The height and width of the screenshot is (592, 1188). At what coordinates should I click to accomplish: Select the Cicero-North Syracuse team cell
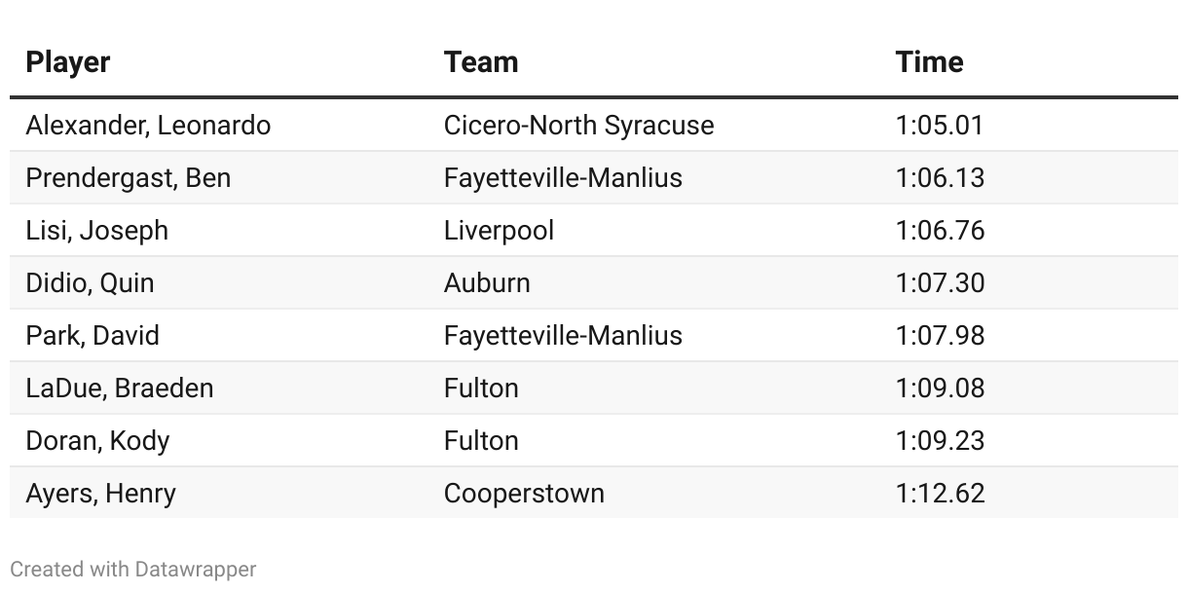pyautogui.click(x=578, y=126)
